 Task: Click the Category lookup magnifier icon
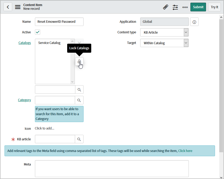[79, 100]
